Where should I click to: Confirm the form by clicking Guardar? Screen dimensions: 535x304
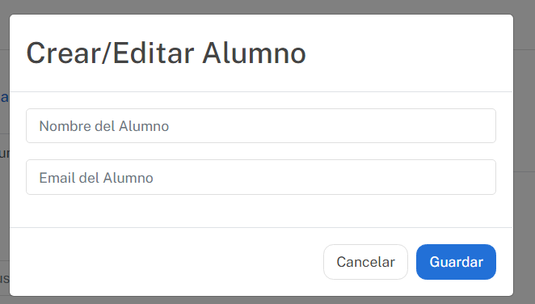pyautogui.click(x=456, y=262)
